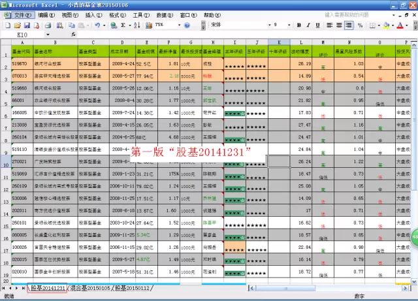Click the first-sheet tab navigation arrow
418x301 pixels.
click(x=3, y=288)
